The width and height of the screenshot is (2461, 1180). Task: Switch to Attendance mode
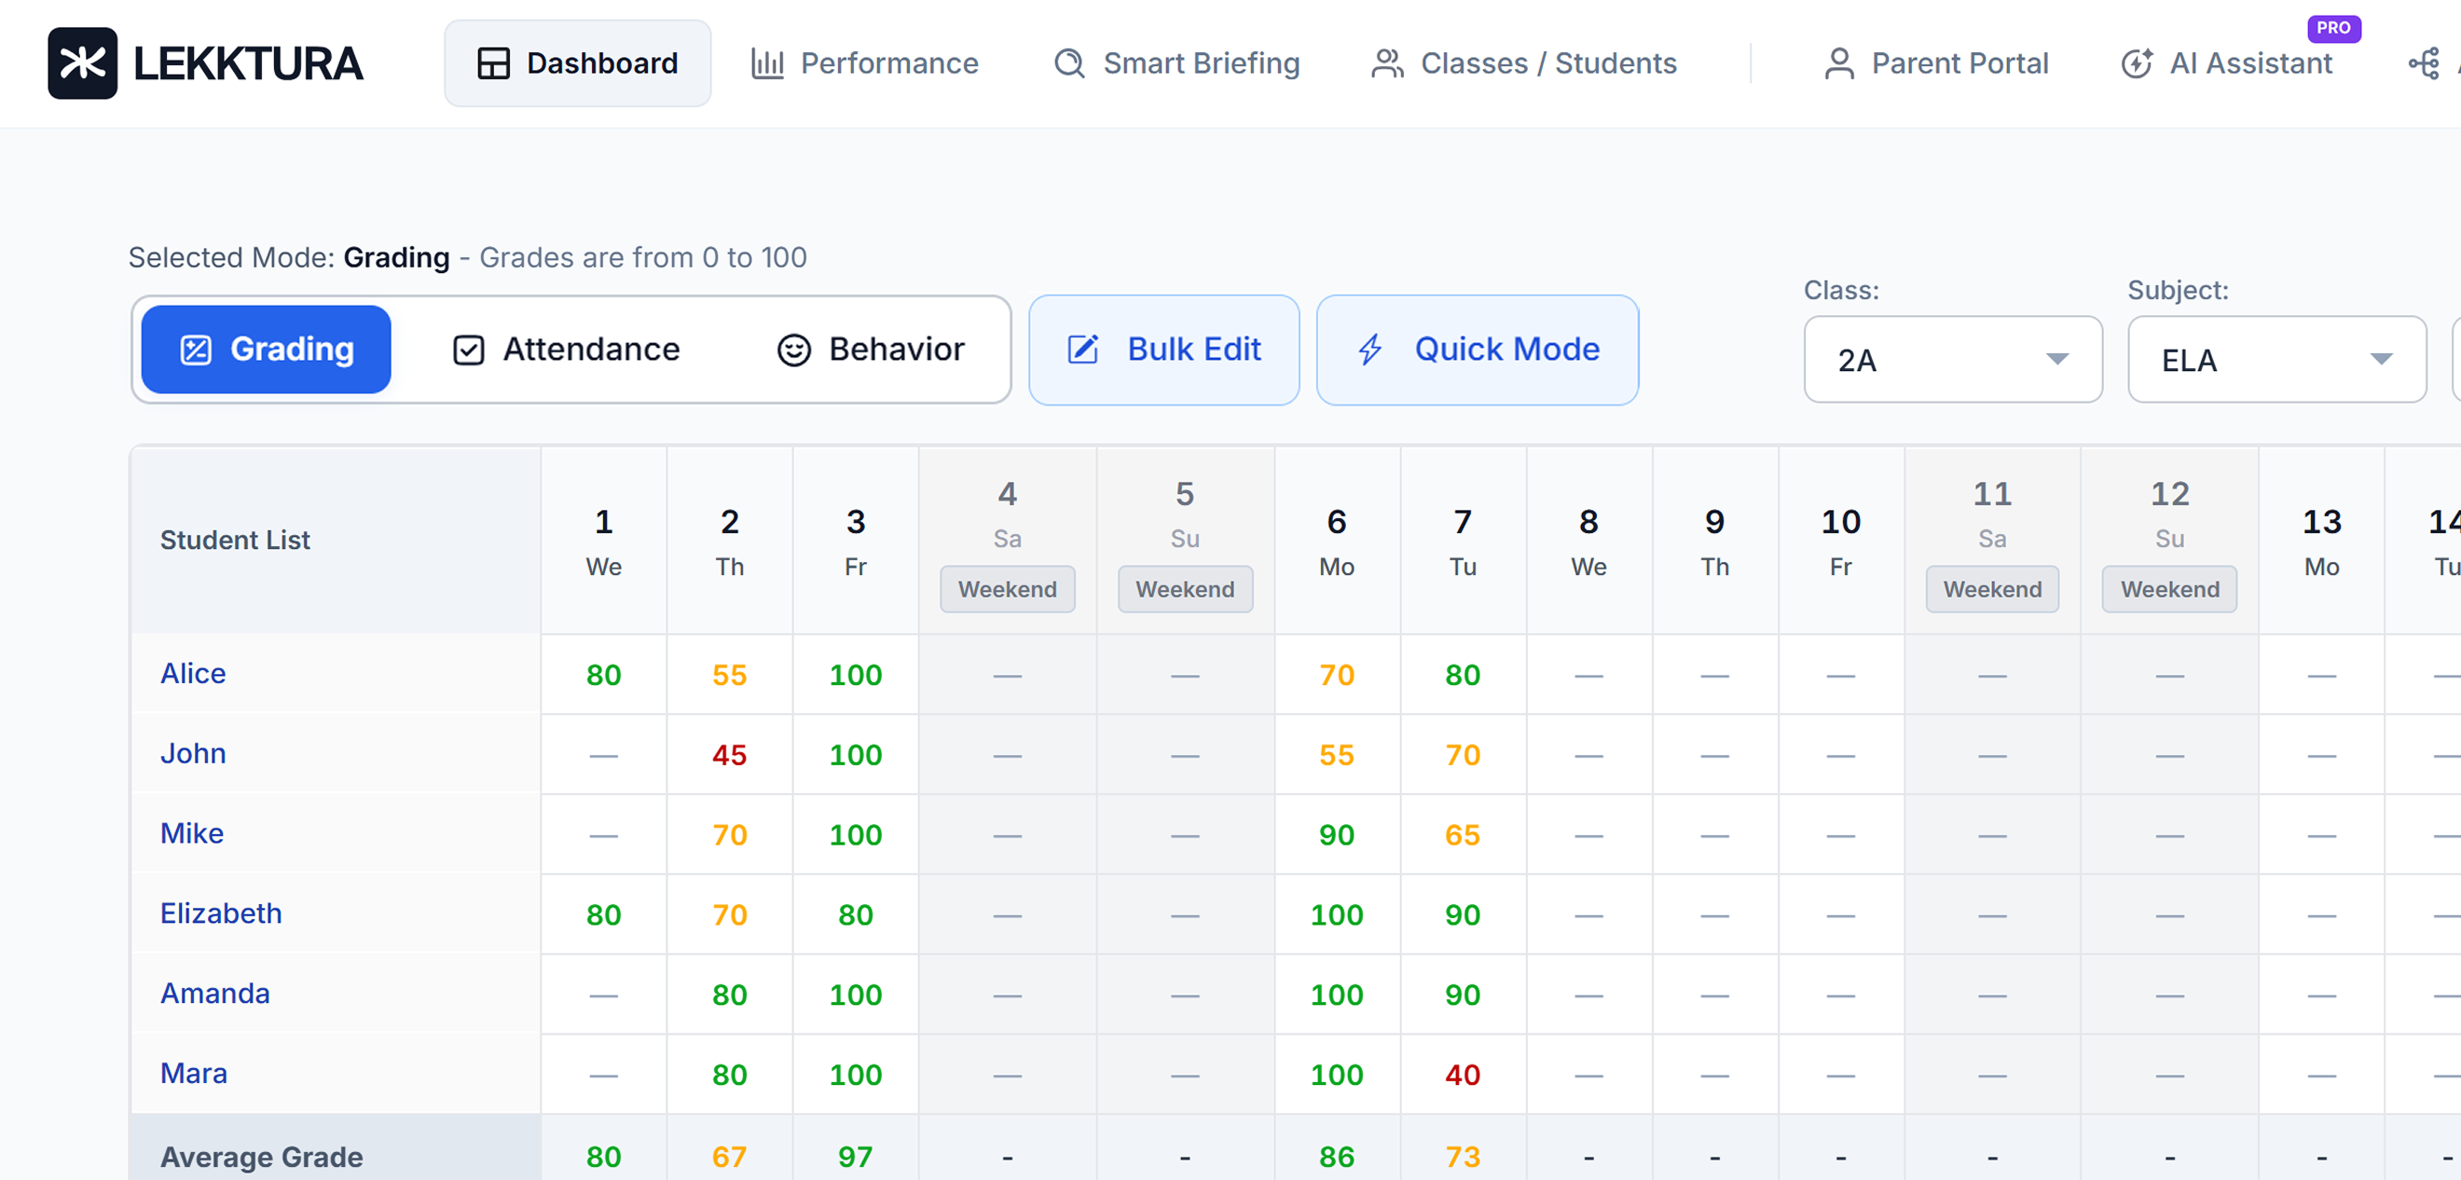pyautogui.click(x=566, y=349)
